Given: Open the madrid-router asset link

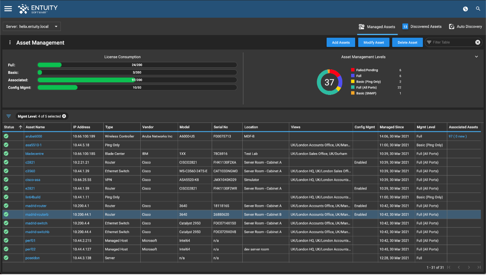Looking at the screenshot, I should [36, 206].
